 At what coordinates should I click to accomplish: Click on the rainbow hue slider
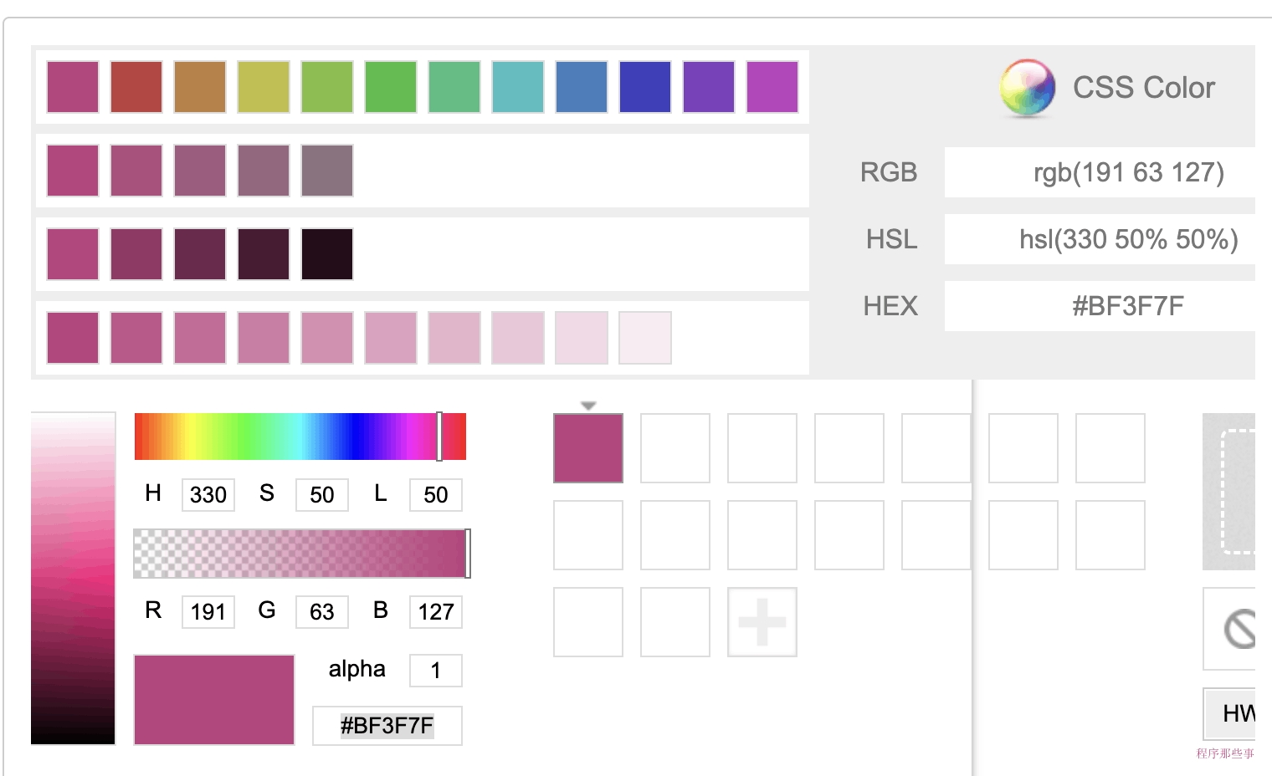pyautogui.click(x=300, y=436)
